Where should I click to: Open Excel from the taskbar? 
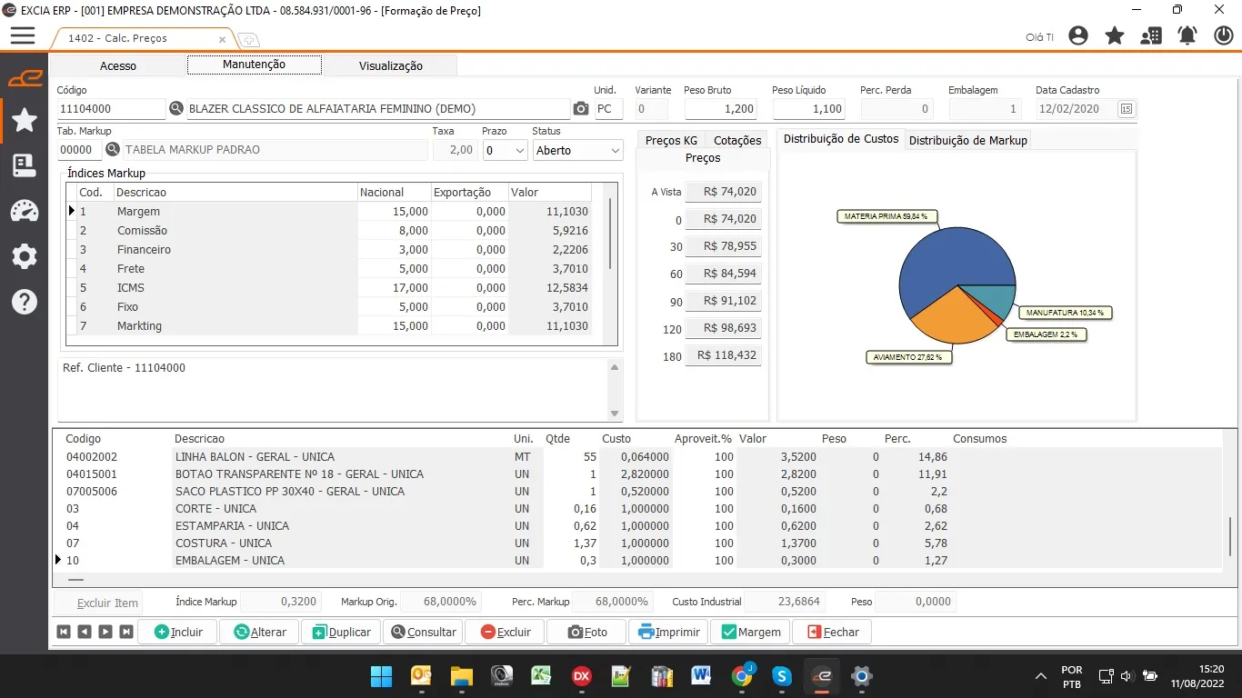542,676
